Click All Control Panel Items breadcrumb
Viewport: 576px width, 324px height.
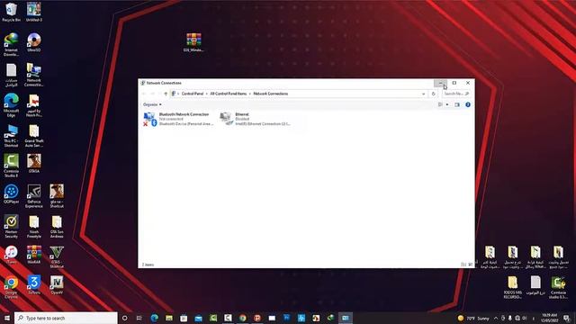tap(228, 94)
